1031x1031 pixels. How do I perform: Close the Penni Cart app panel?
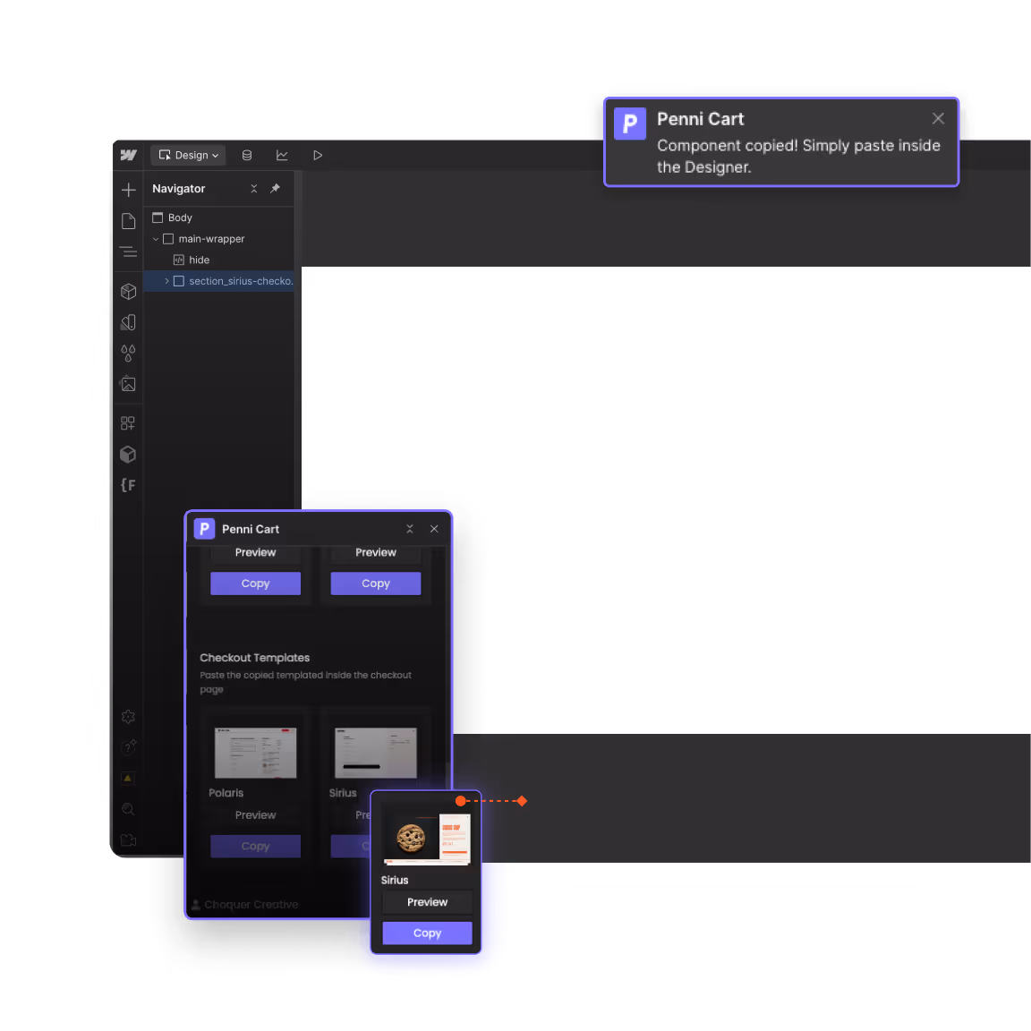pos(434,529)
